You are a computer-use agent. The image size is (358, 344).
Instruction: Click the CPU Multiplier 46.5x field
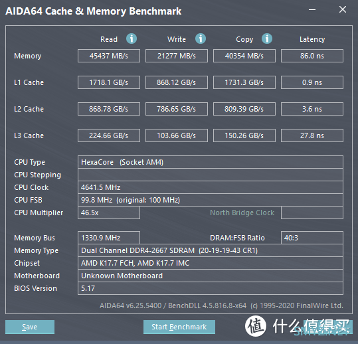point(109,213)
